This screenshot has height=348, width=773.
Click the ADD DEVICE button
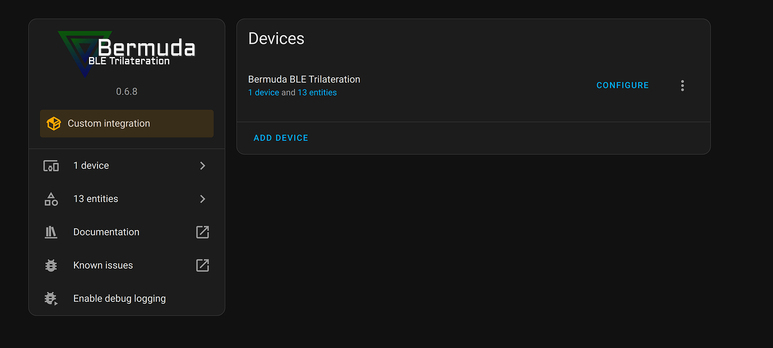pyautogui.click(x=281, y=138)
